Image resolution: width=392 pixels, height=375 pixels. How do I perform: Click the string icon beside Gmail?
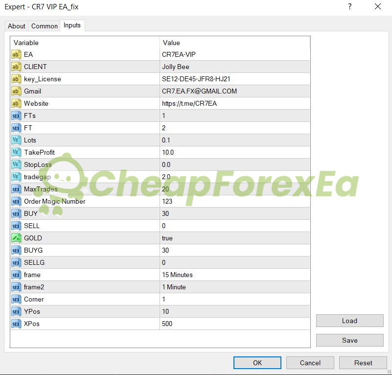16,92
